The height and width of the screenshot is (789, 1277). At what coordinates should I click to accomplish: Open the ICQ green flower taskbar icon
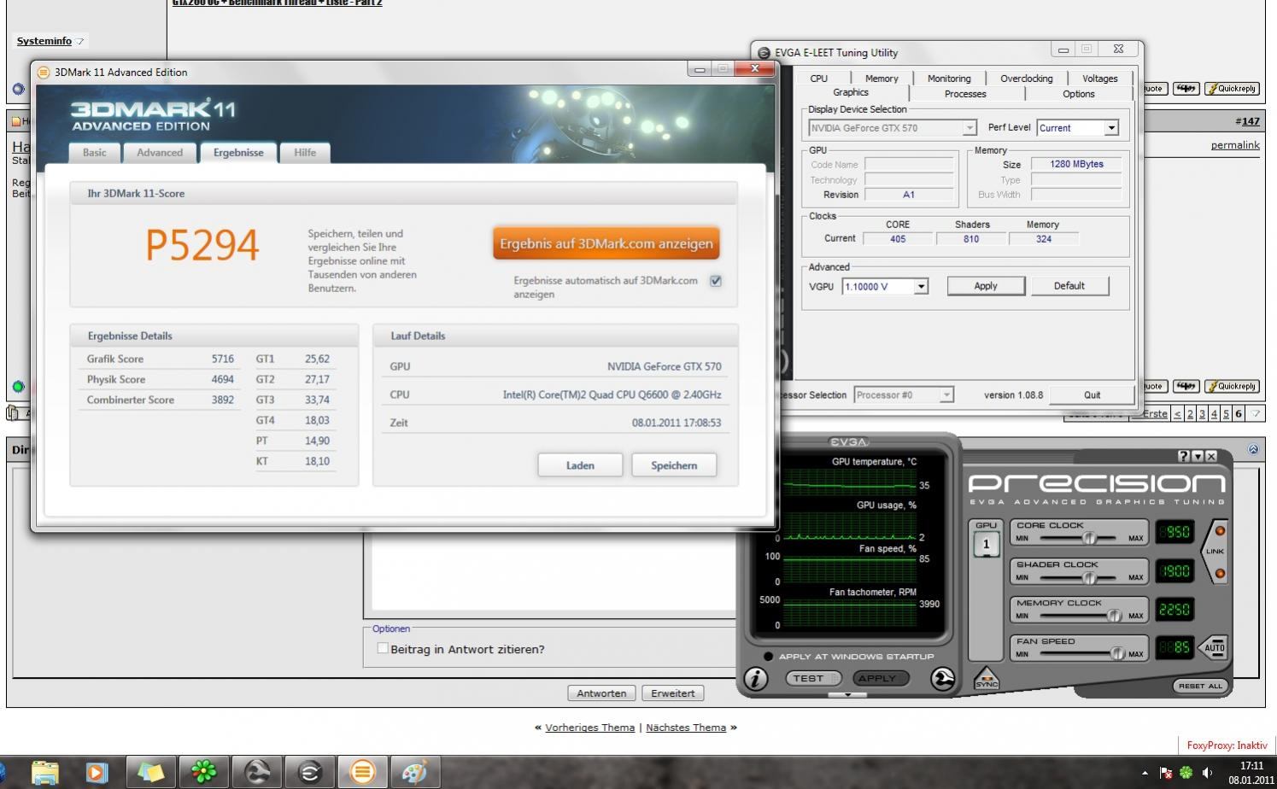pos(203,772)
